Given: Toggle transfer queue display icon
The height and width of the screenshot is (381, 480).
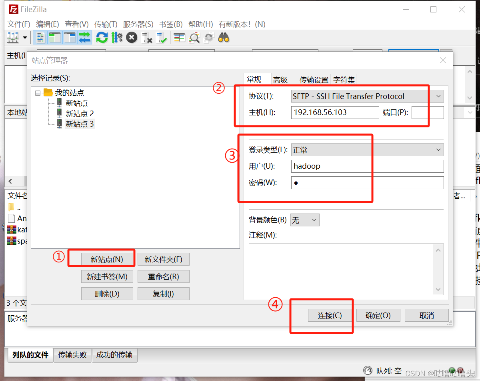Looking at the screenshot, I should tap(84, 38).
